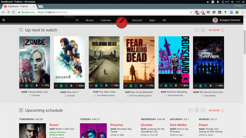Hide Sense8 using circle-slash icon
Screen dimensions: 246x138
point(65,96)
